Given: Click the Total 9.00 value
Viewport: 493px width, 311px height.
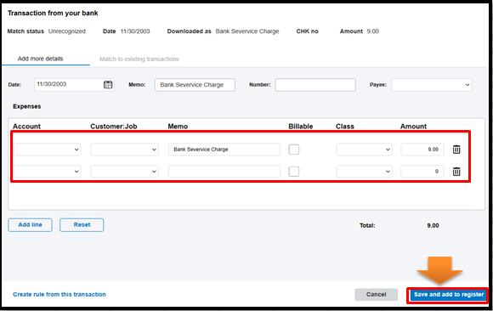Looking at the screenshot, I should pos(433,225).
